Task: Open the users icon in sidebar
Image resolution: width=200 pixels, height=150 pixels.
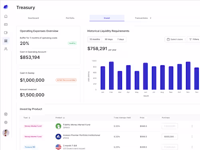Action: pos(6,49)
